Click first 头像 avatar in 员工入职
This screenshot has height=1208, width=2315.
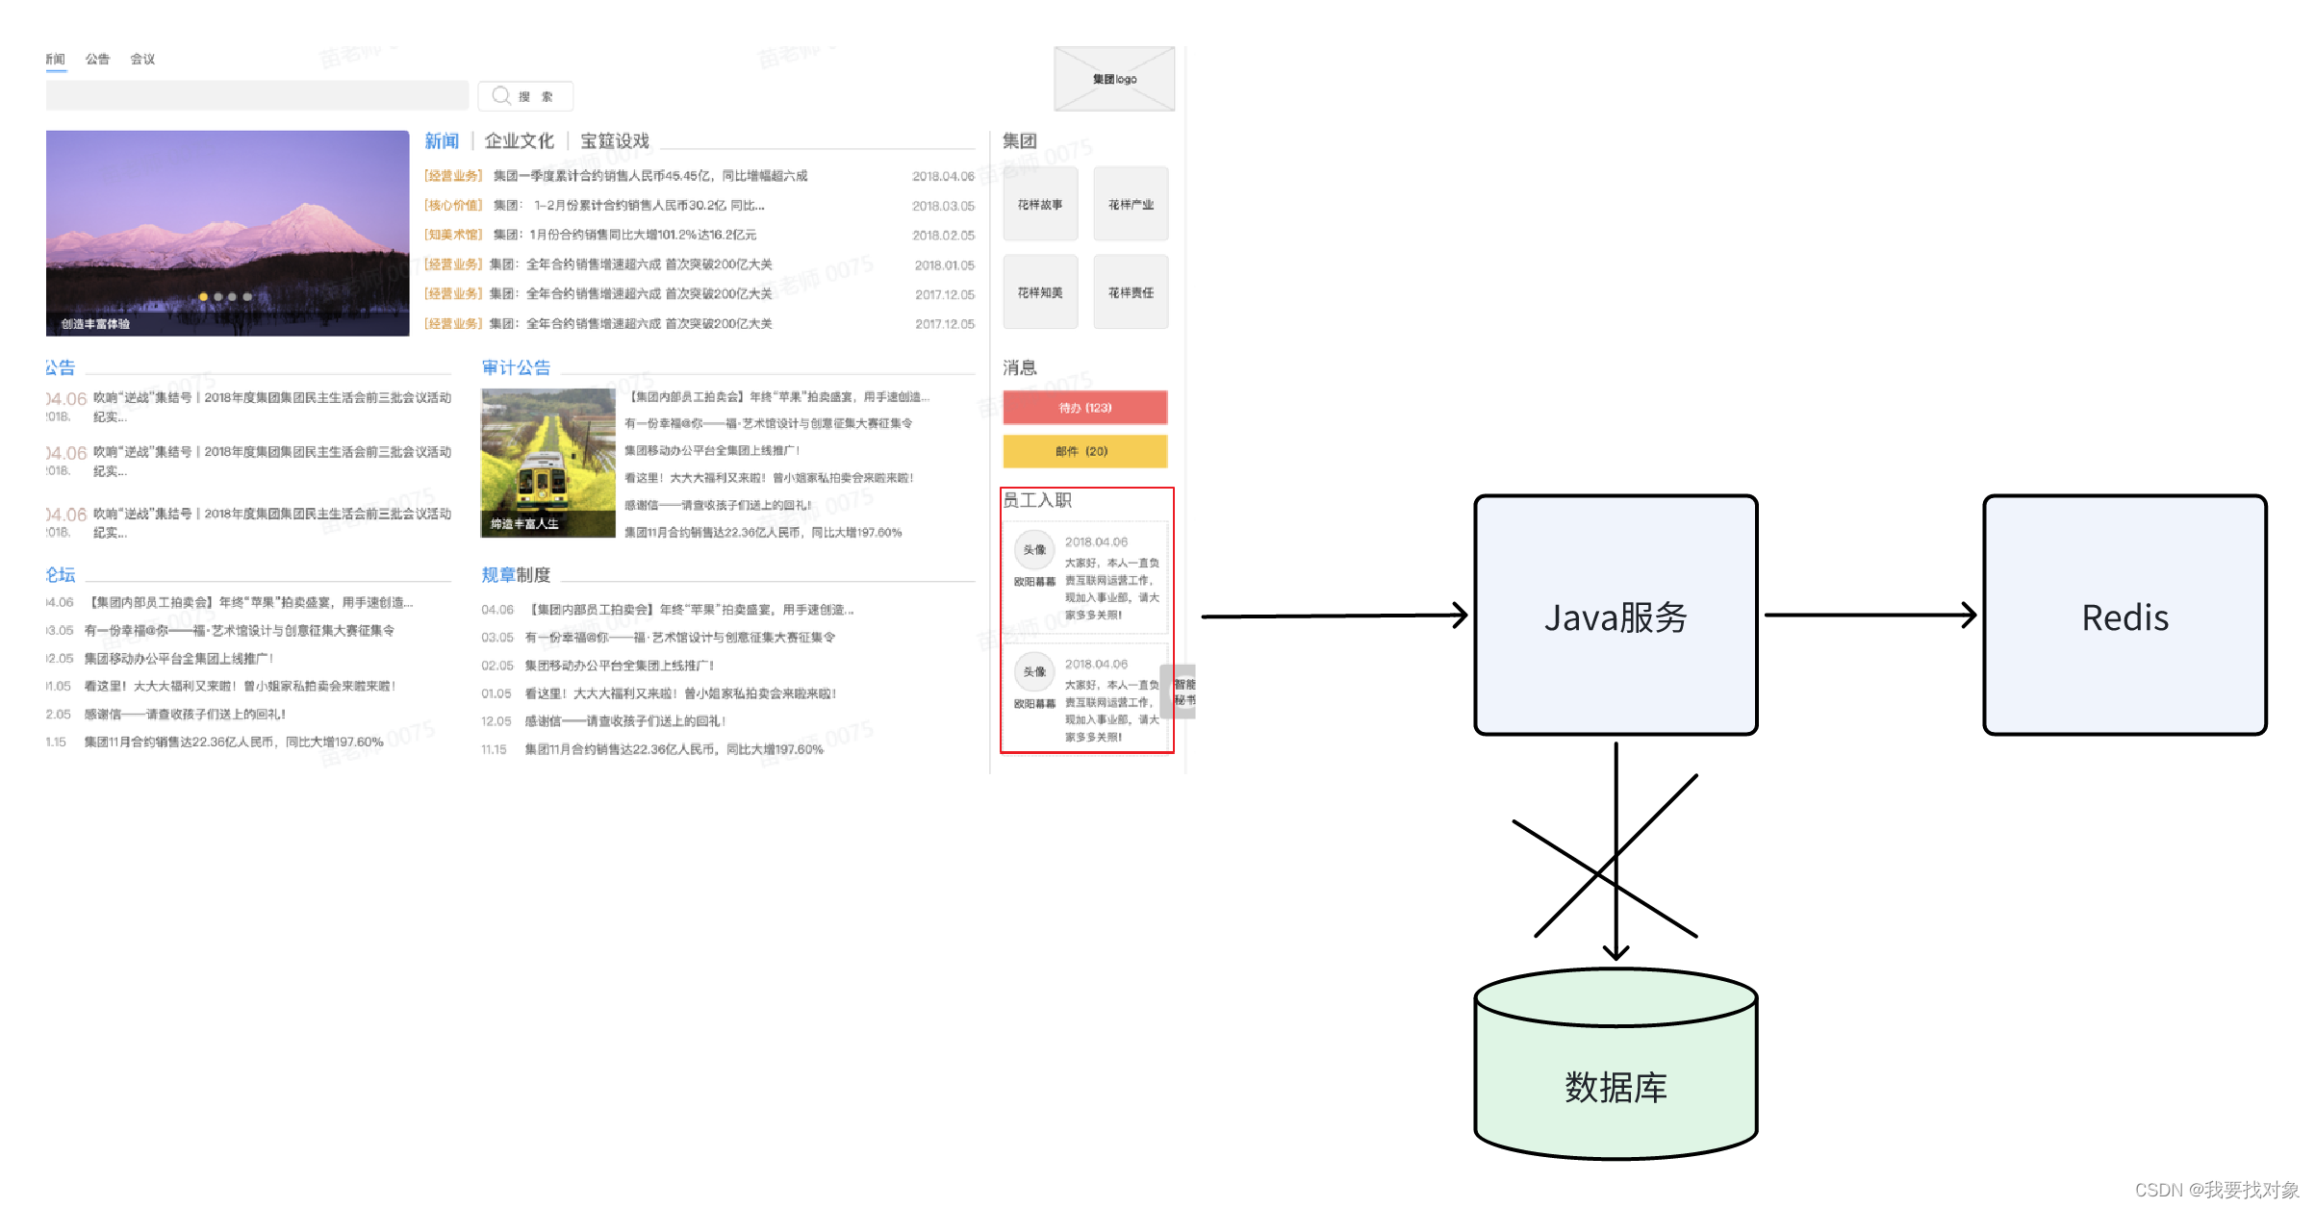1034,550
